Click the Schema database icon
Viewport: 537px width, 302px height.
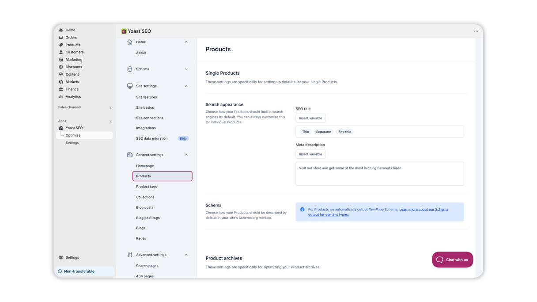[x=130, y=69]
